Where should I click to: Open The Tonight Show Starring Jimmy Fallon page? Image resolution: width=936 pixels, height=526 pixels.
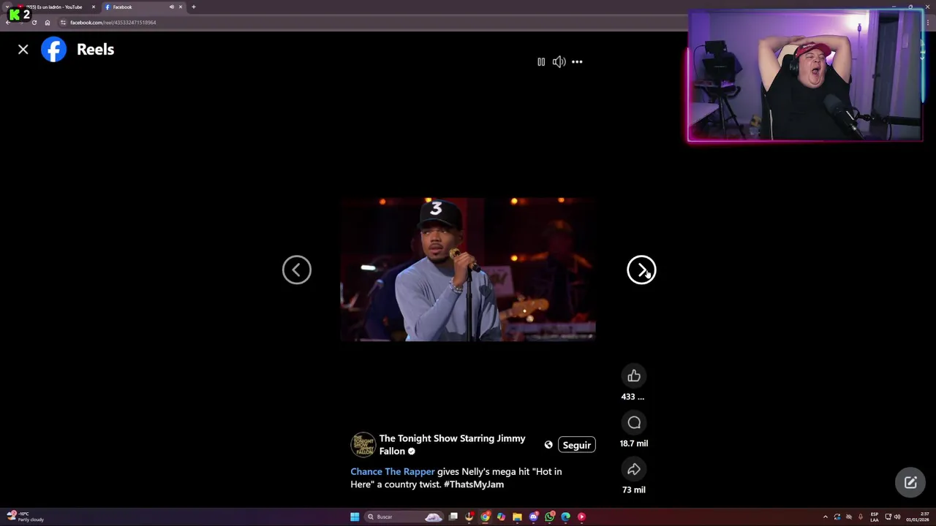452,445
